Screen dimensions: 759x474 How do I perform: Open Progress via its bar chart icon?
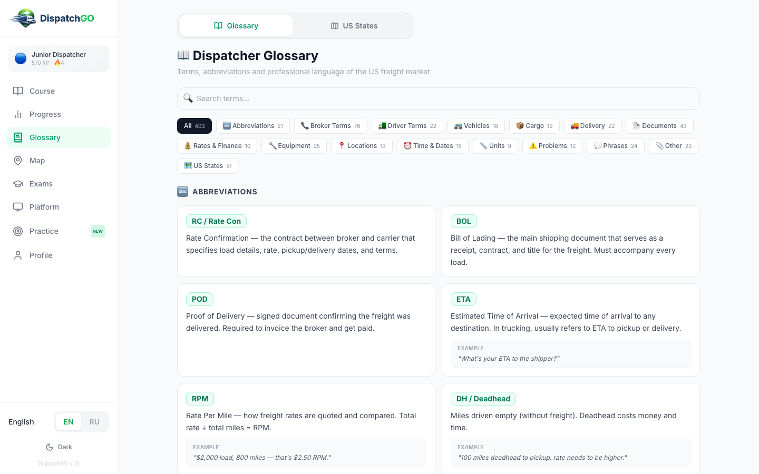tap(18, 114)
